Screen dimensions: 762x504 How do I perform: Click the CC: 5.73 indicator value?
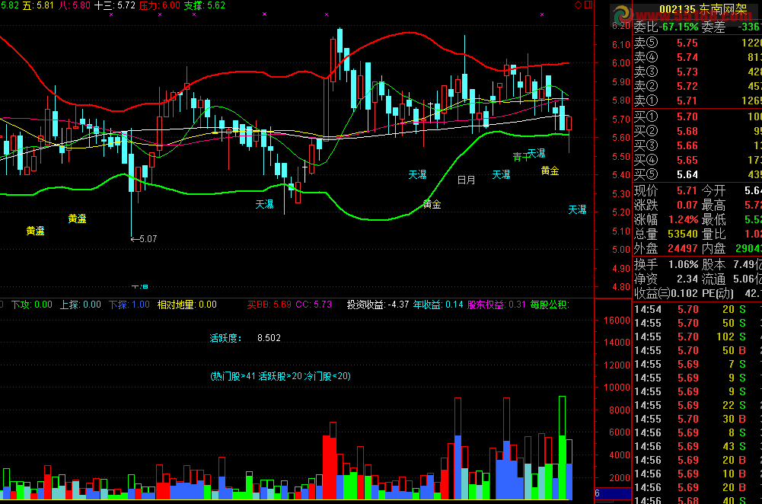314,305
